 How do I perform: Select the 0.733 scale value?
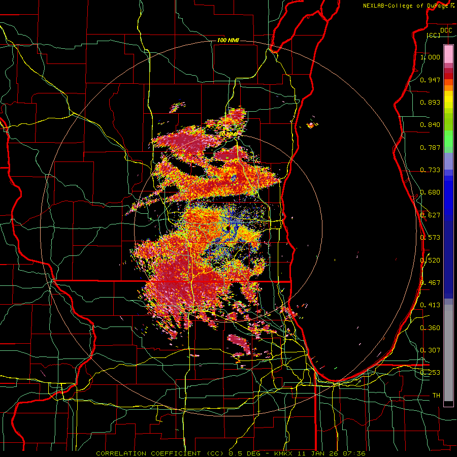(430, 170)
